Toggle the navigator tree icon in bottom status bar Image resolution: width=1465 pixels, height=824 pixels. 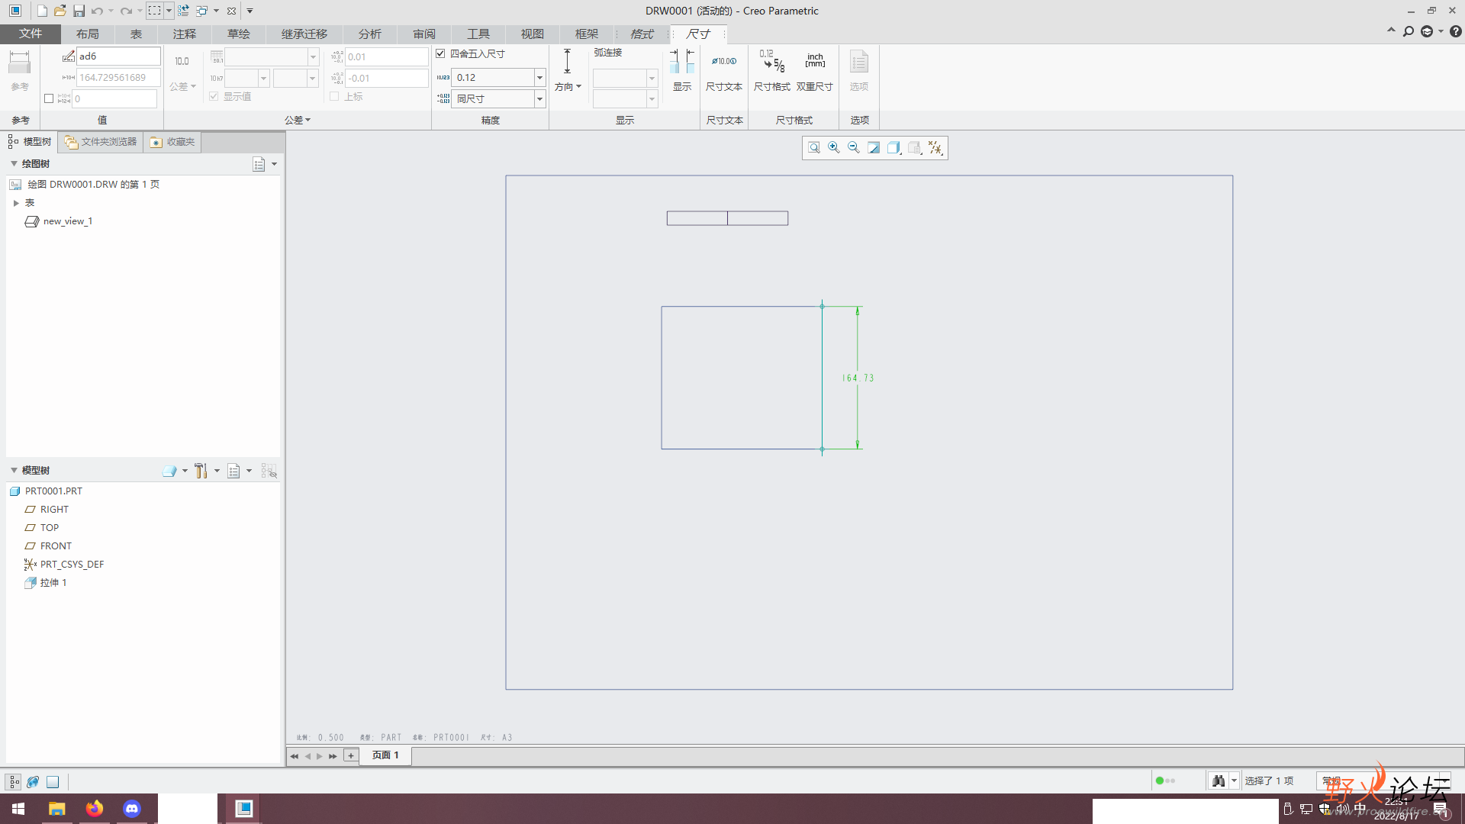(14, 782)
